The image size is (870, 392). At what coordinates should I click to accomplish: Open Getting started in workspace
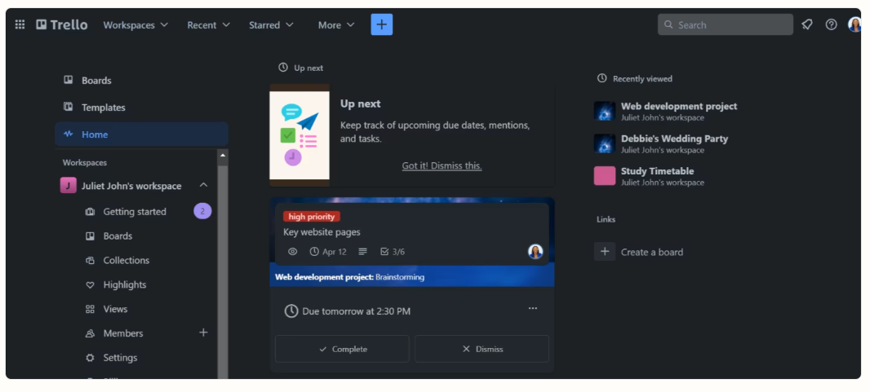tap(135, 212)
